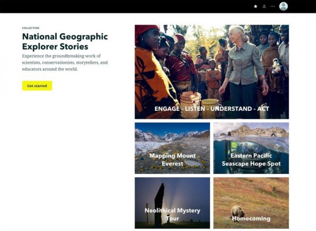Open the three-dot more options menu
Viewport: 316px width, 231px height.
pos(272,6)
